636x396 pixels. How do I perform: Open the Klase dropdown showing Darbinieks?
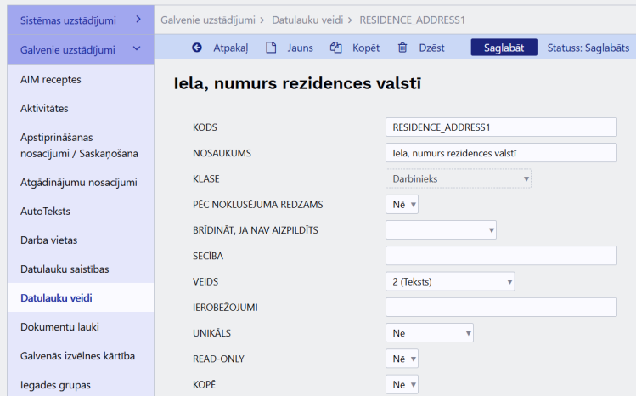pos(459,178)
